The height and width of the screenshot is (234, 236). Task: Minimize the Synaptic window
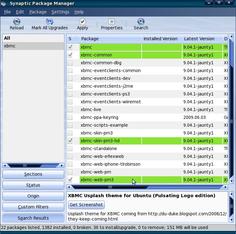(x=209, y=2)
